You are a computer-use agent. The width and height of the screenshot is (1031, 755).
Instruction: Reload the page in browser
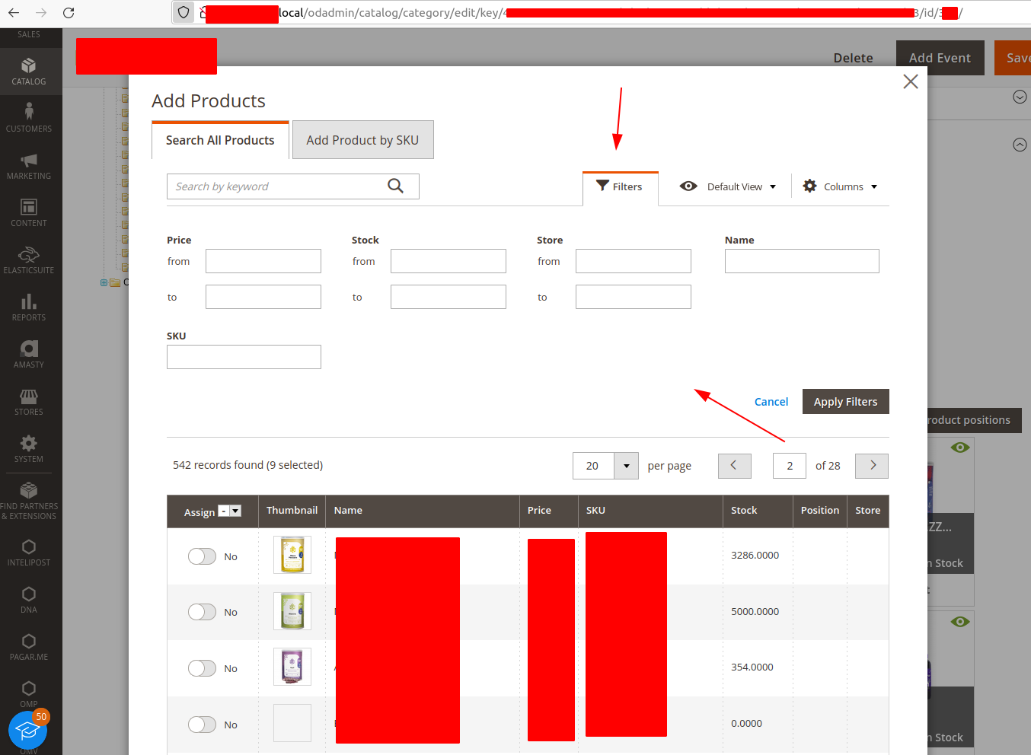[x=69, y=13]
